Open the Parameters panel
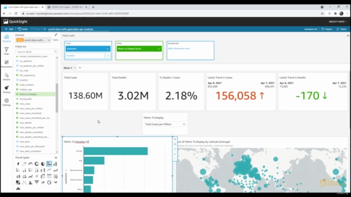This screenshot has width=351, height=197. pos(7,63)
